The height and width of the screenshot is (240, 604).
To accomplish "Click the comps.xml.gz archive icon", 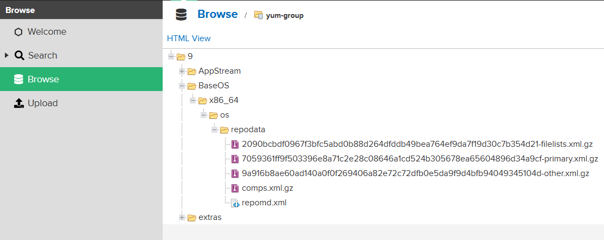I will point(235,188).
